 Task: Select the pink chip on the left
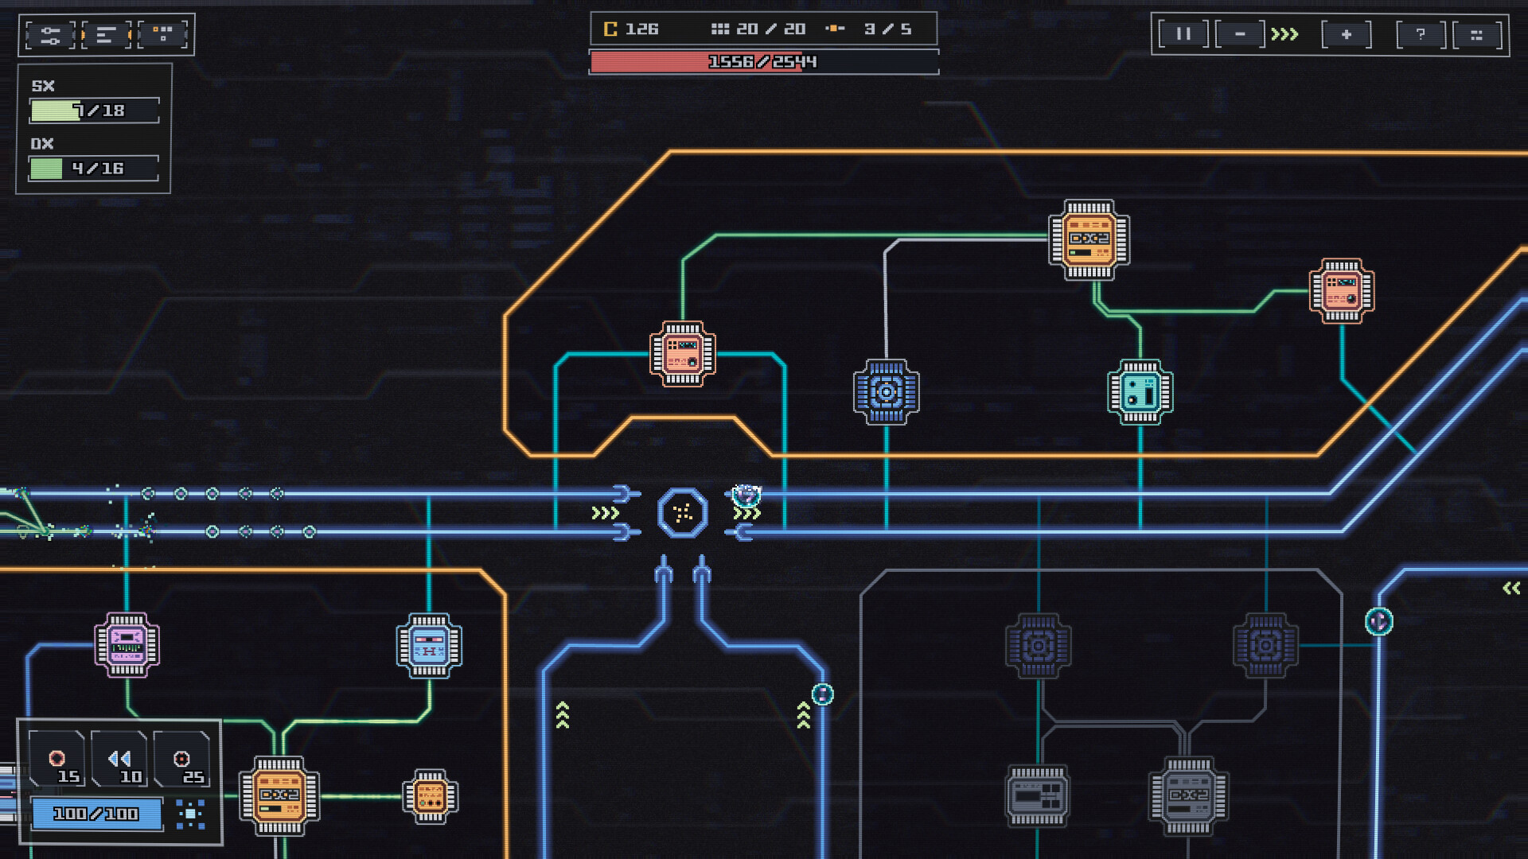(x=127, y=644)
